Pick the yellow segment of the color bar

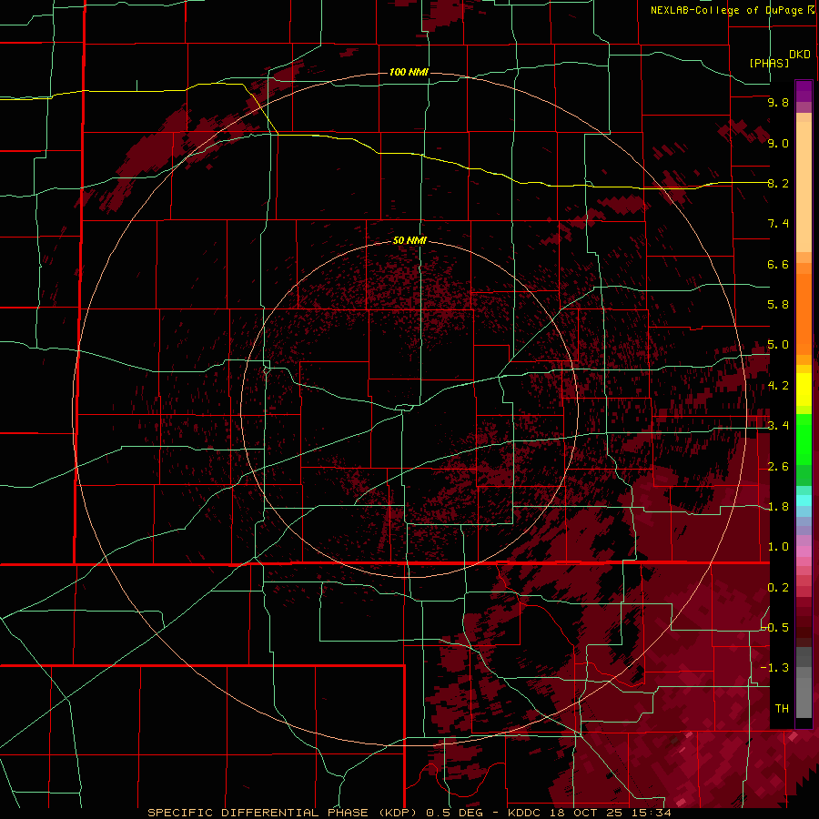[x=804, y=389]
